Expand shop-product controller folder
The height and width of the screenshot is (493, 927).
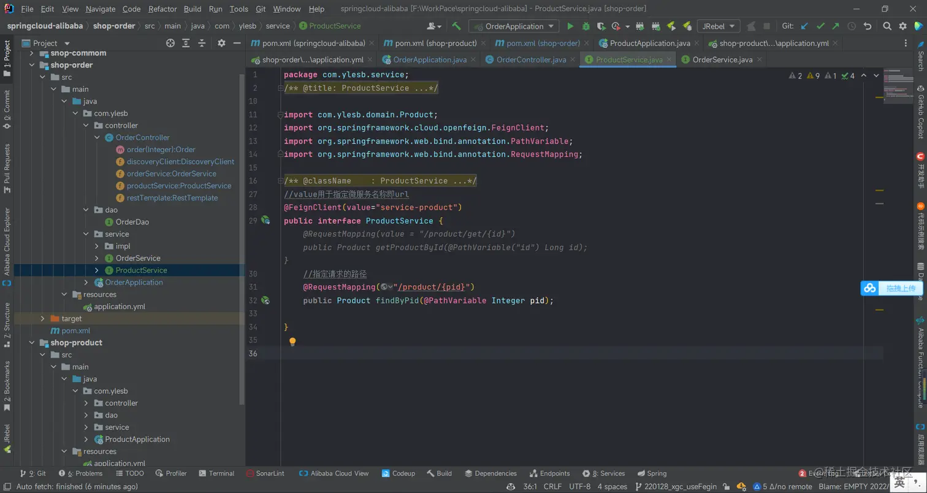tap(86, 403)
